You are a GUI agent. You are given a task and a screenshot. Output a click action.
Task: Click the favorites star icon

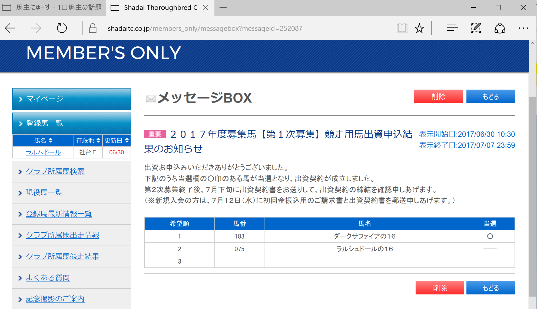point(419,28)
